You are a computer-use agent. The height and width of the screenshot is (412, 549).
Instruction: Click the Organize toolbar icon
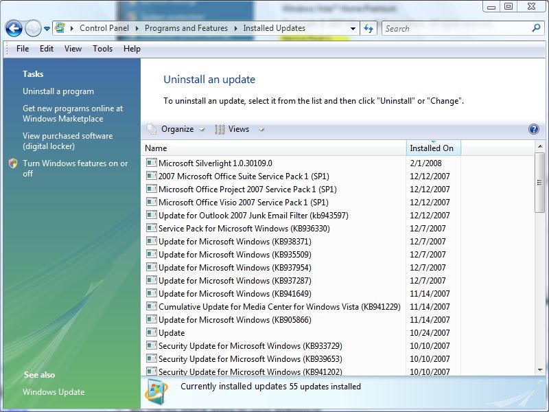(x=152, y=129)
